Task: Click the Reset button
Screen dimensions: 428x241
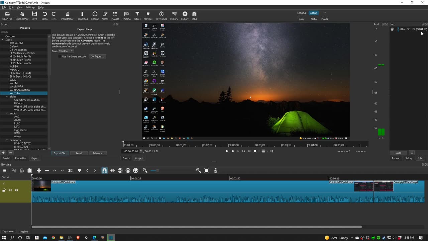Action: tap(79, 153)
